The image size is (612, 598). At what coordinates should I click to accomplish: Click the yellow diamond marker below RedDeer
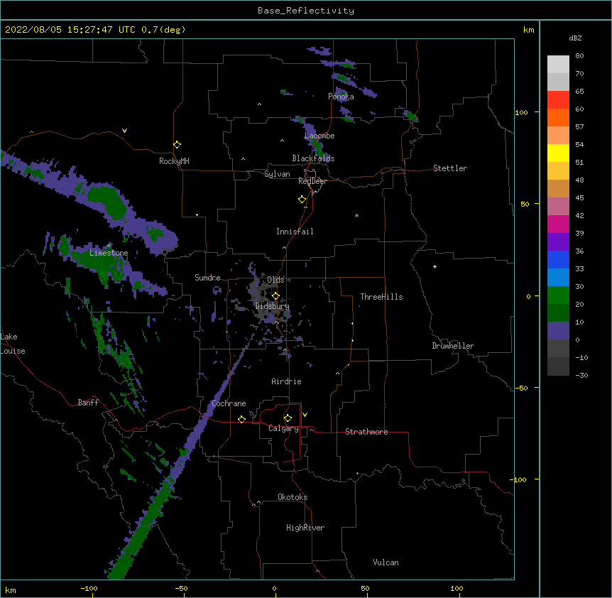coord(302,200)
